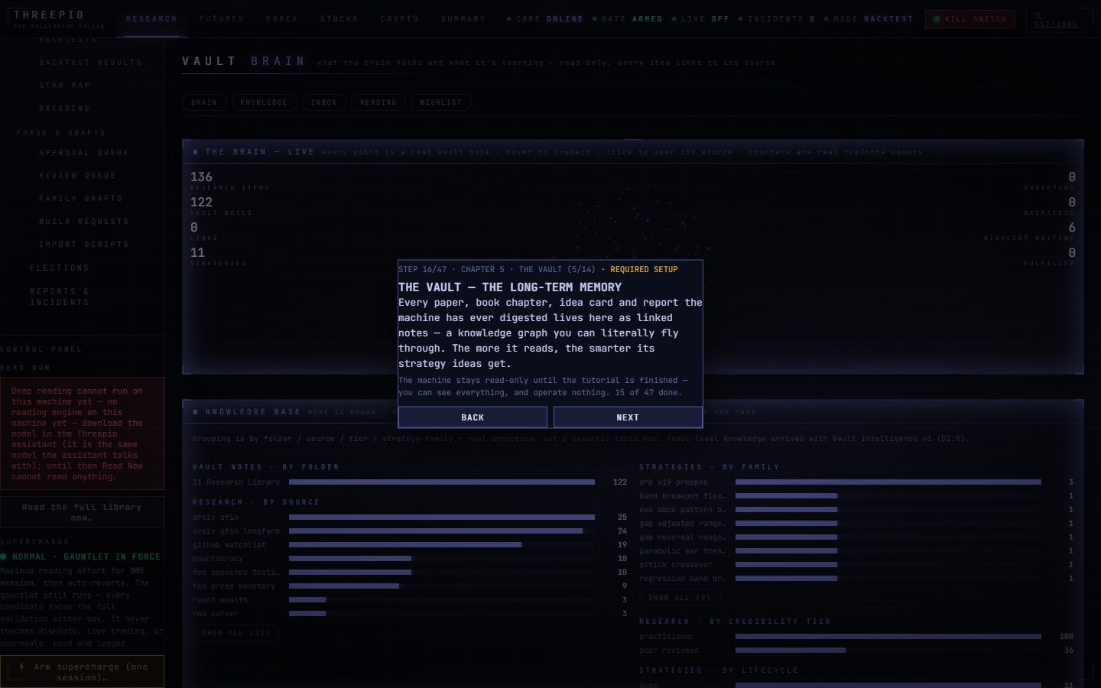The width and height of the screenshot is (1101, 688).
Task: Click the Threepio logo
Action: point(60,19)
